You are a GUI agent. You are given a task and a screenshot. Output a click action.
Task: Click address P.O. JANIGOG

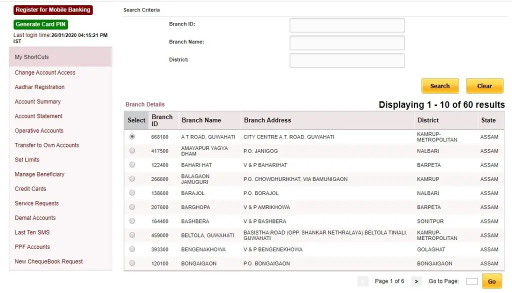click(x=260, y=151)
